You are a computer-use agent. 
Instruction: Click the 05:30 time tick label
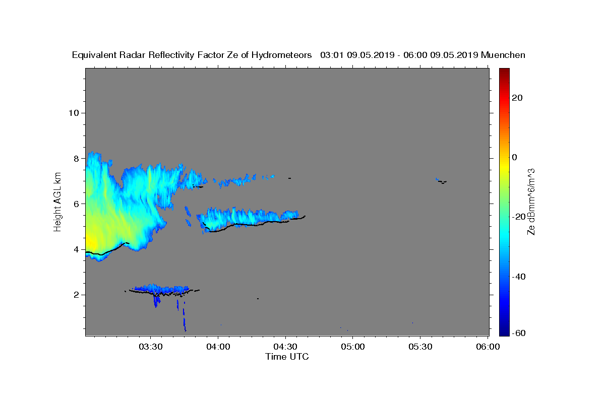(420, 347)
